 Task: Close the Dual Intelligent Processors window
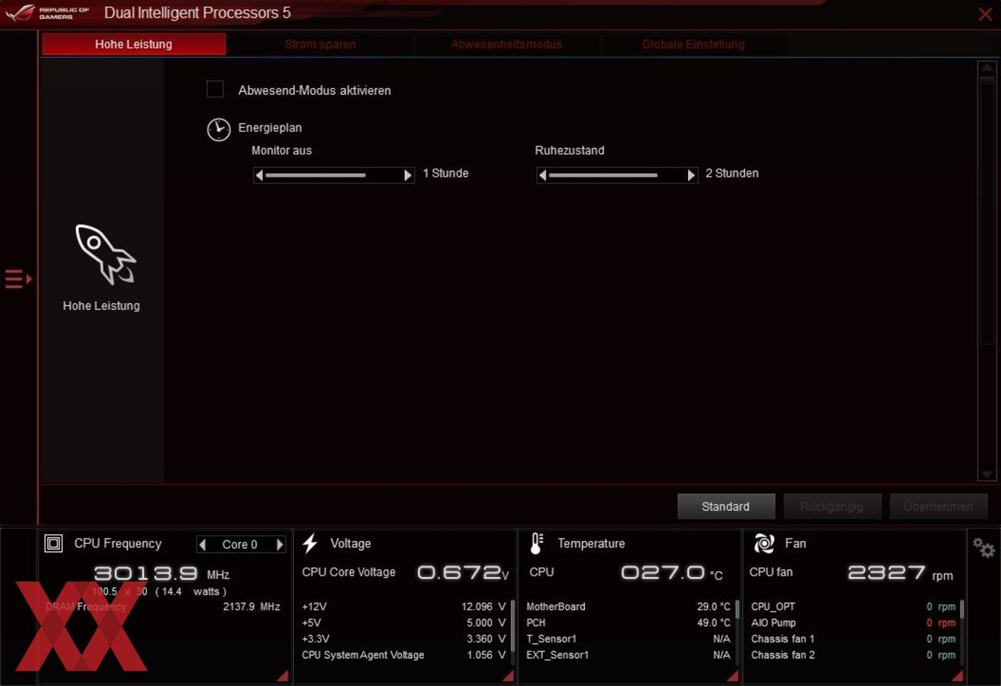tap(985, 14)
